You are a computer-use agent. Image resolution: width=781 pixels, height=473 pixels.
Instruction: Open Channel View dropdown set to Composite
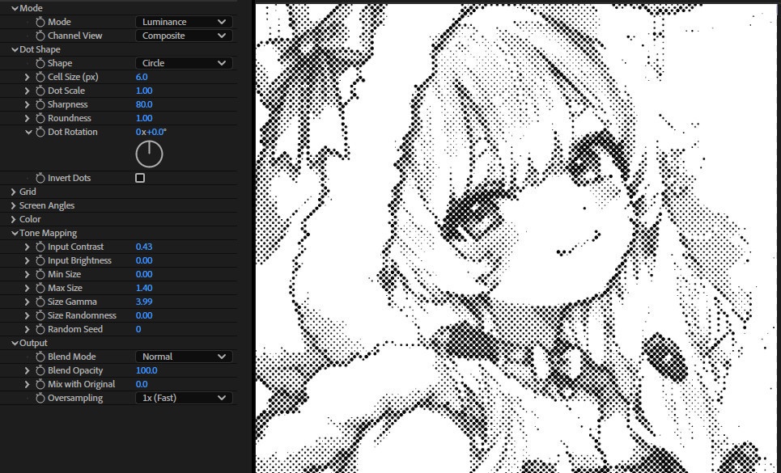point(184,36)
